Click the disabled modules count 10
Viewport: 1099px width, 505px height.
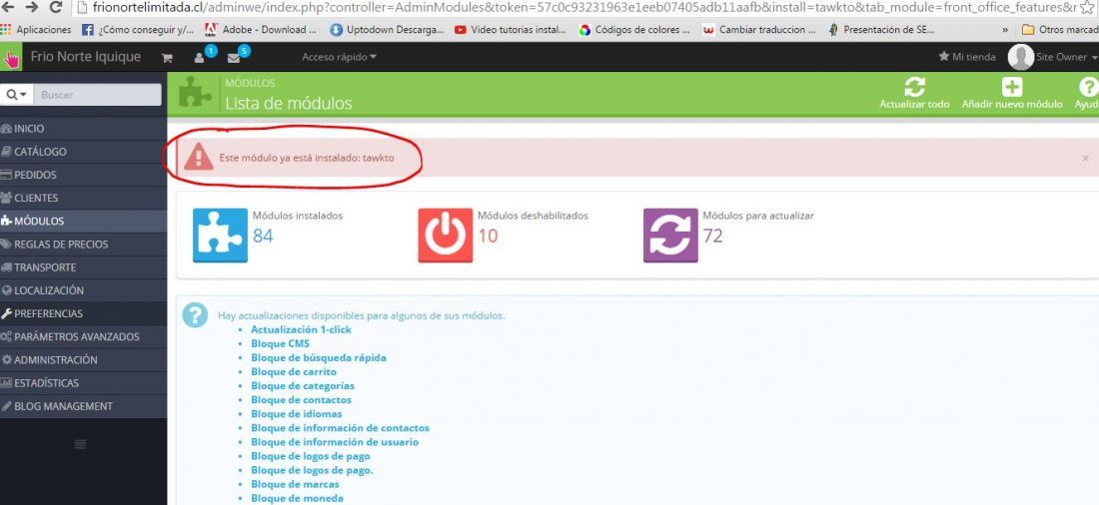[488, 237]
